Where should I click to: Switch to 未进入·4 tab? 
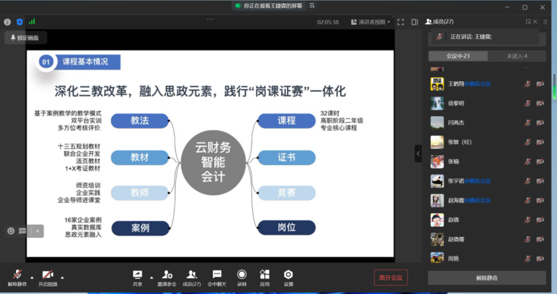(x=516, y=56)
